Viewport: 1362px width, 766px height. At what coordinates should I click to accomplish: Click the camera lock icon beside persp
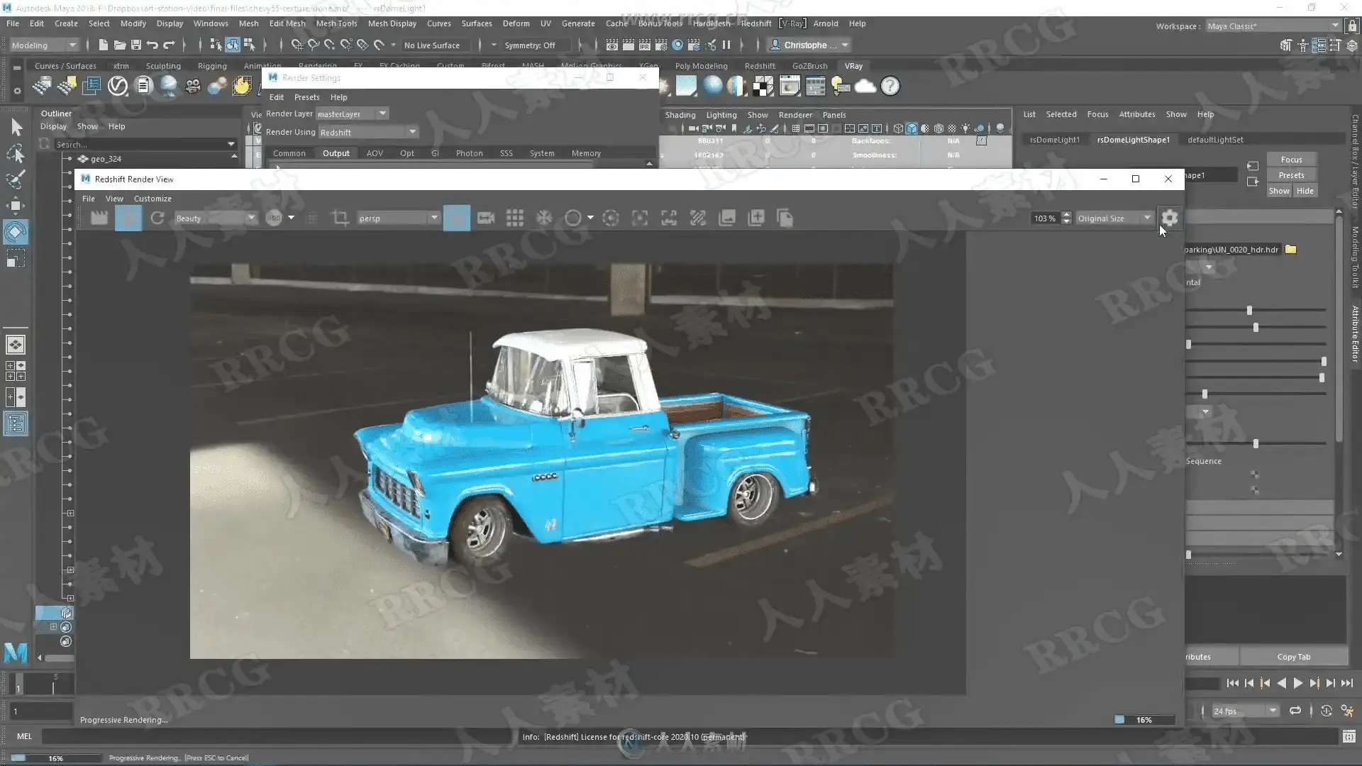click(486, 218)
